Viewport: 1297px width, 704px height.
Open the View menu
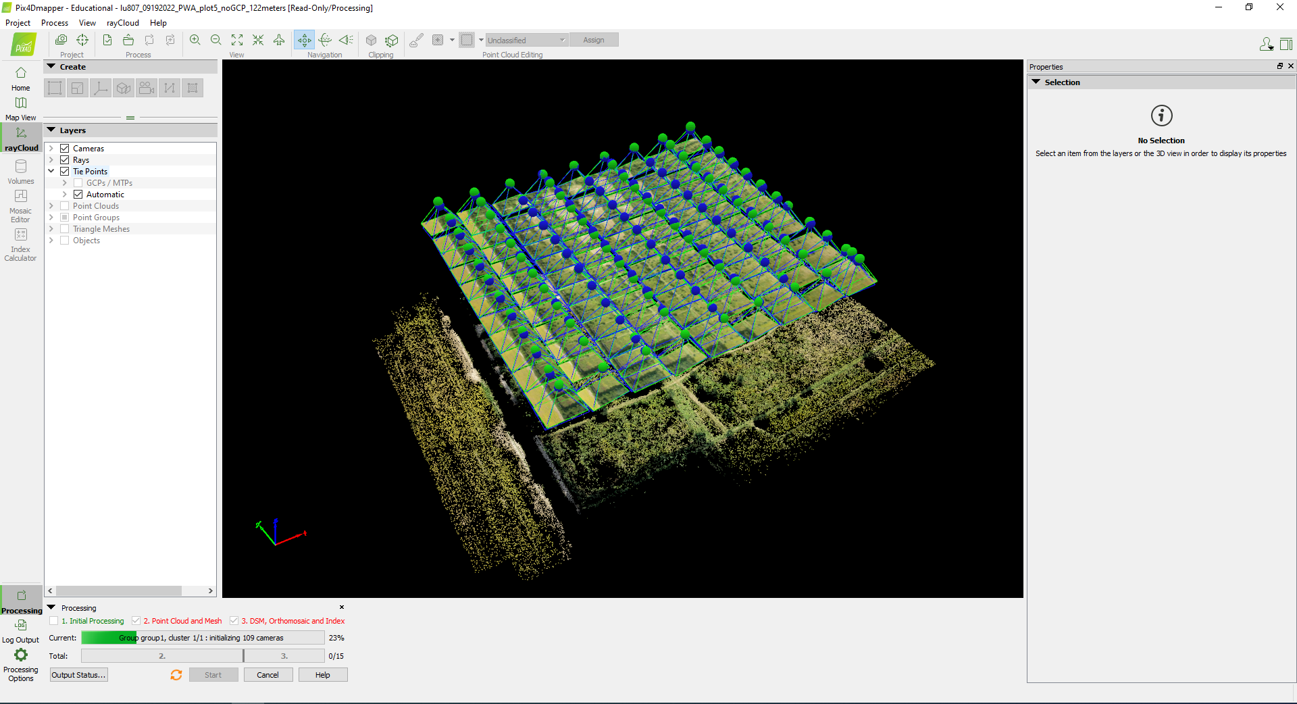click(x=87, y=22)
